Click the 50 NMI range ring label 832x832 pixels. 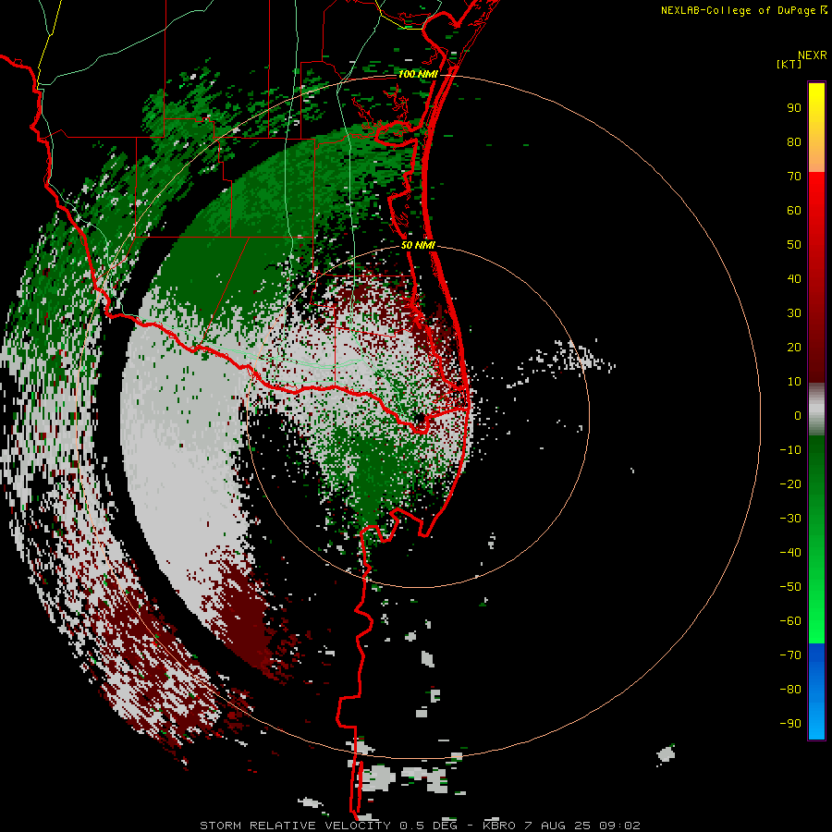tap(418, 245)
